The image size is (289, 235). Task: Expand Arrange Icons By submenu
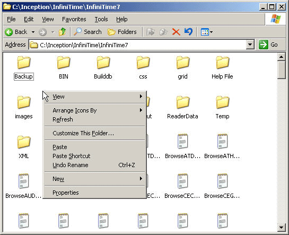coord(95,110)
